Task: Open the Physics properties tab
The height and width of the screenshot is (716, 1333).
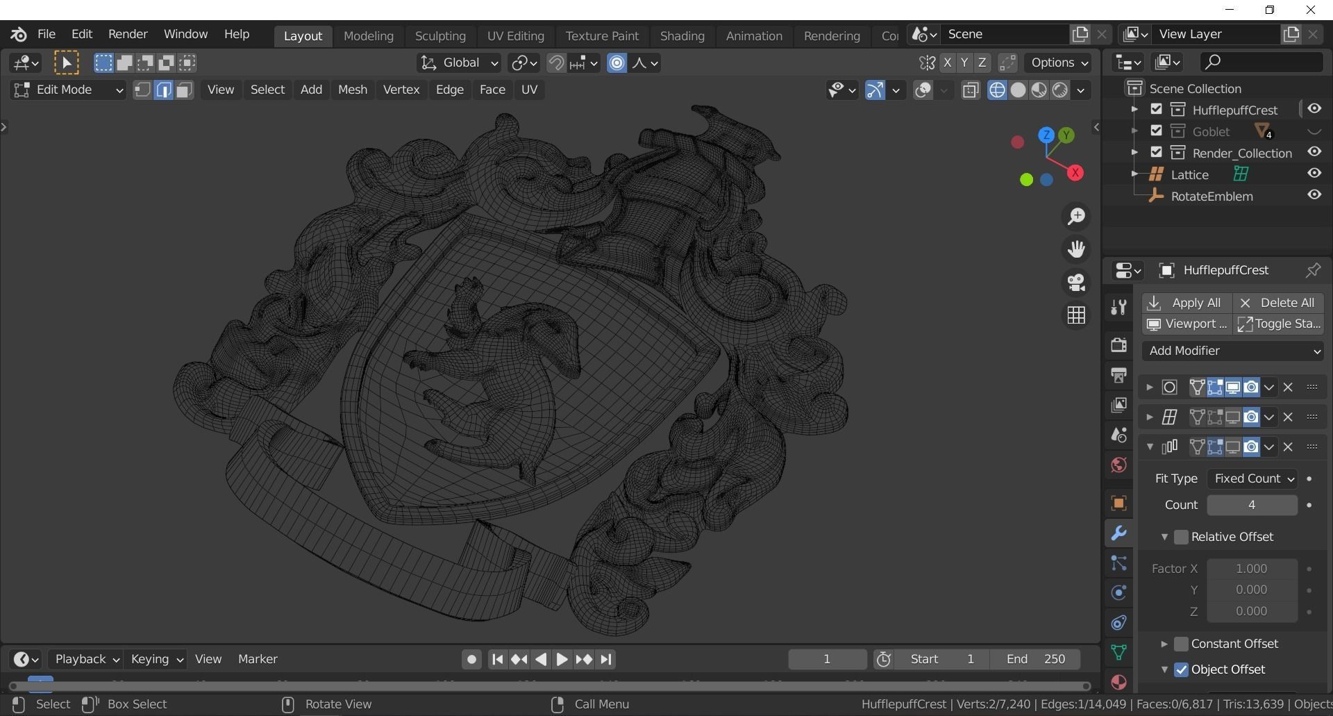Action: click(x=1118, y=593)
